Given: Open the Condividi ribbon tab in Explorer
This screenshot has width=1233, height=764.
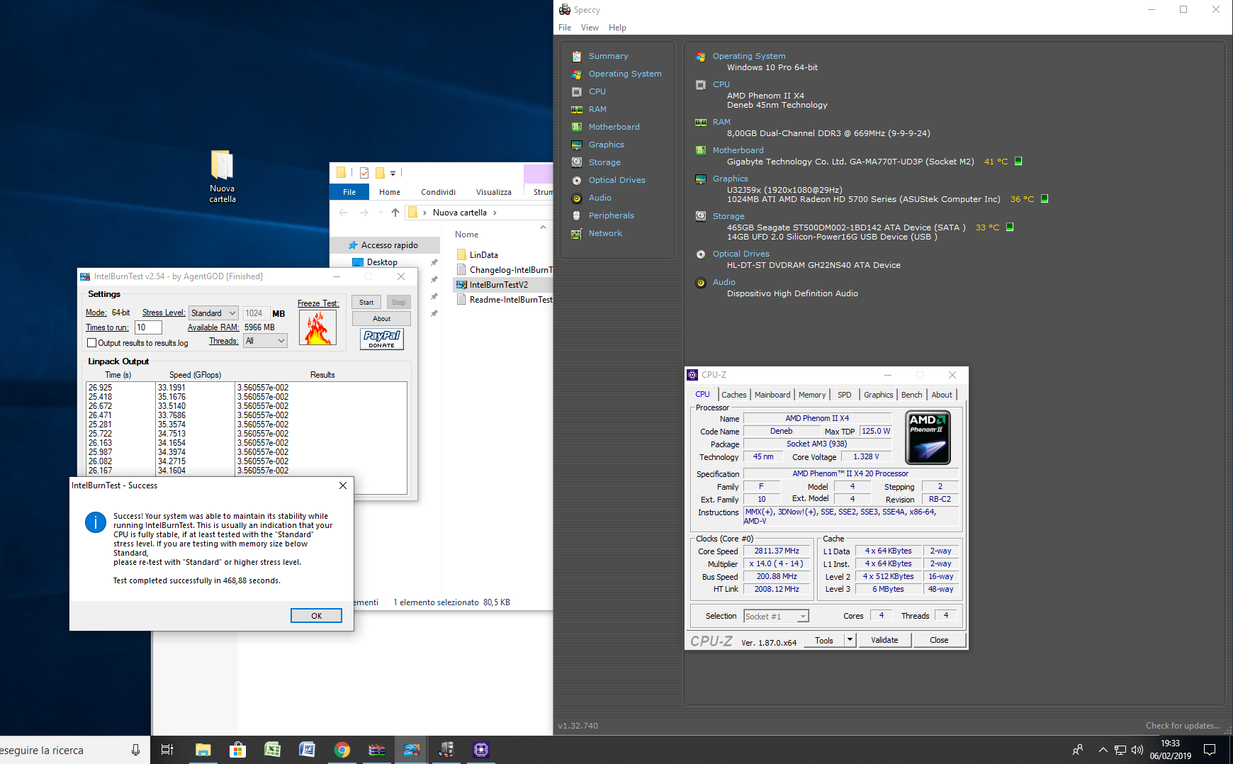Looking at the screenshot, I should [438, 192].
